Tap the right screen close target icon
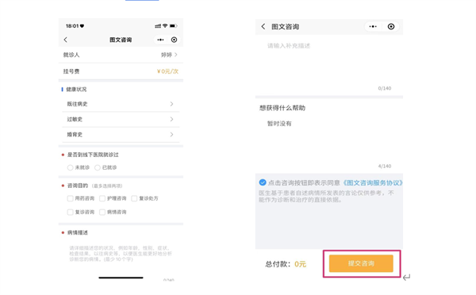The width and height of the screenshot is (476, 295). pyautogui.click(x=391, y=27)
